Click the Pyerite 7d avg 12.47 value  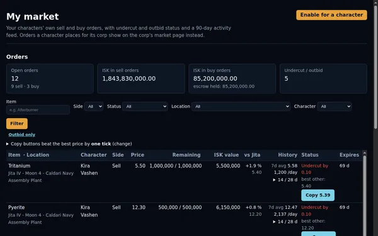(283, 207)
